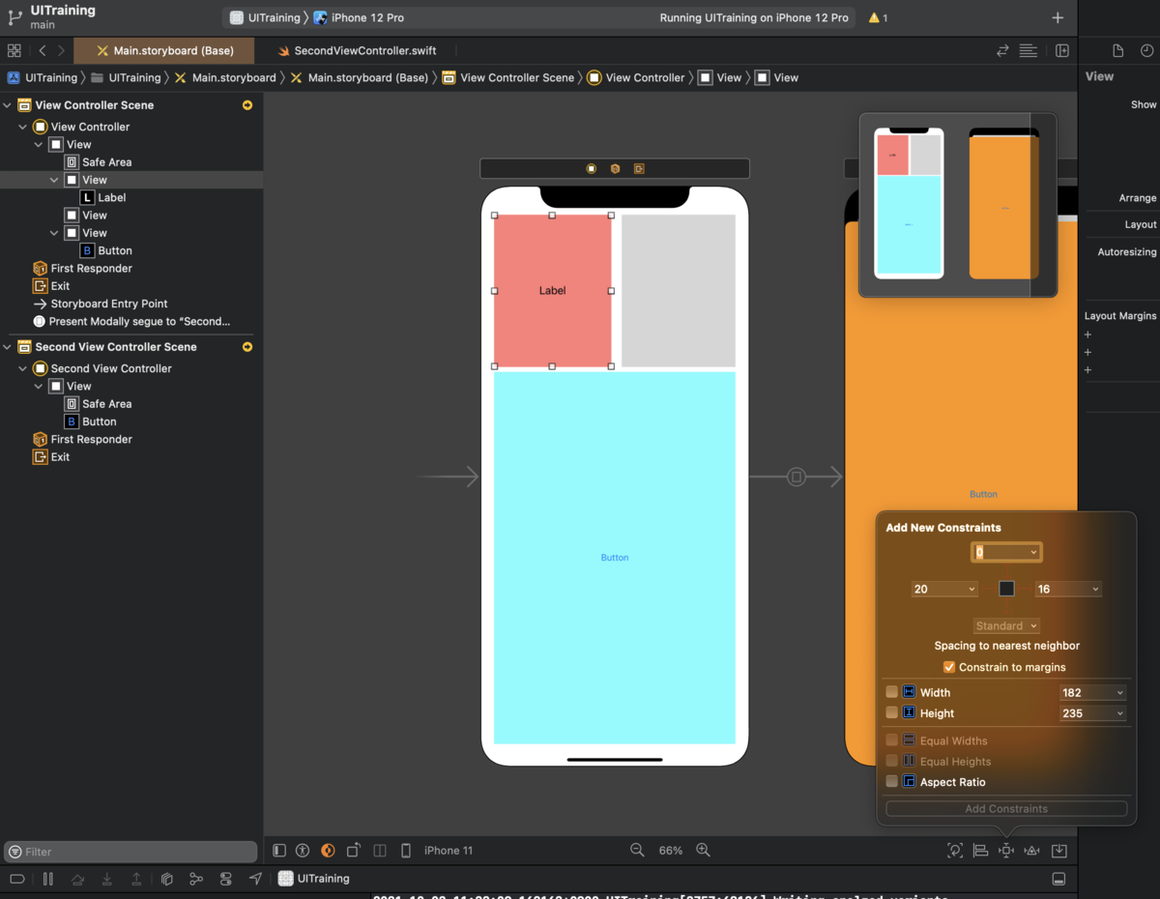
Task: Open the accessibility appearance icon in canvas bar
Action: click(303, 851)
